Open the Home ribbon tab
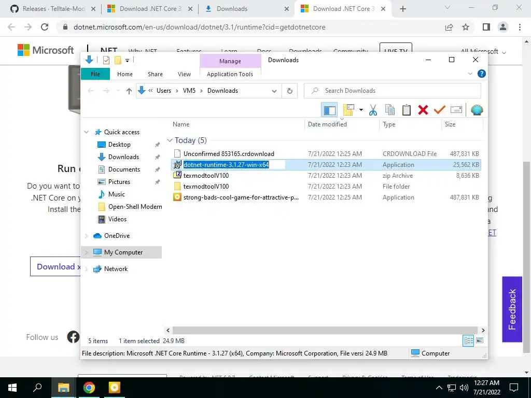 125,74
